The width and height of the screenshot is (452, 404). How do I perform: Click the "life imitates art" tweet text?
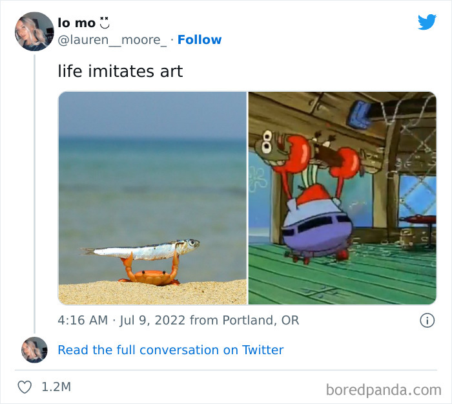coord(121,71)
